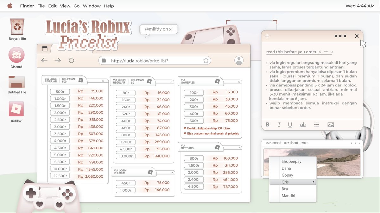Click Roblox icon in Via Login Premium header

(x=150, y=172)
